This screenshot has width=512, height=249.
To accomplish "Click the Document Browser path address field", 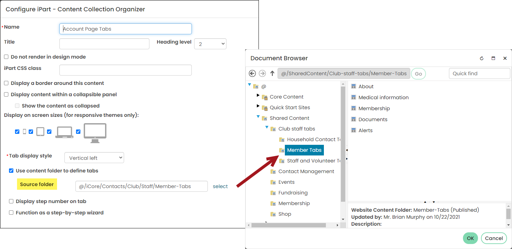I will tap(344, 74).
